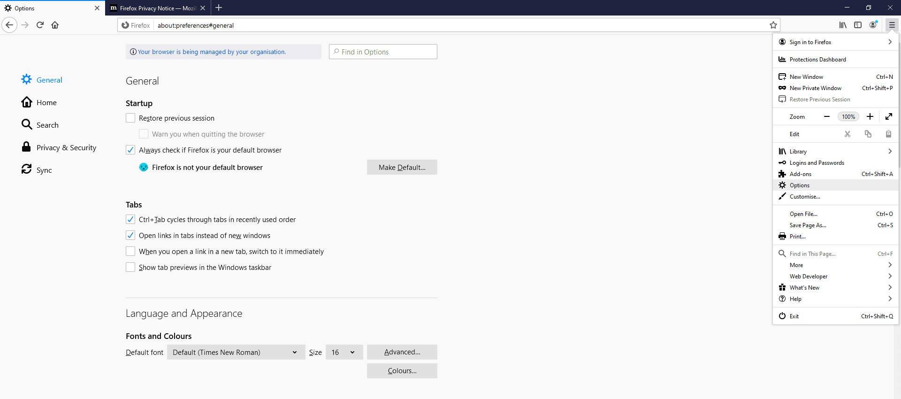Enter full screen via zoom arrows icon
This screenshot has height=399, width=901.
pos(889,116)
